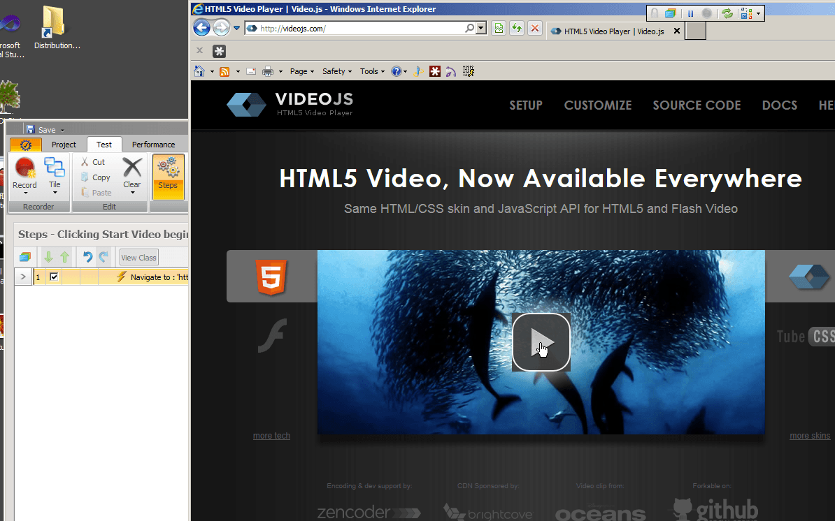This screenshot has height=521, width=835.
Task: Open the recent pages dropdown arrow
Action: (236, 28)
